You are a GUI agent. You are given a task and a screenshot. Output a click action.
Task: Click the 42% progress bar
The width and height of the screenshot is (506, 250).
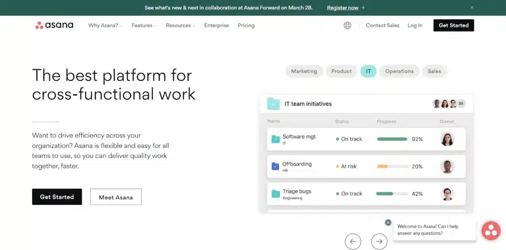pyautogui.click(x=392, y=194)
